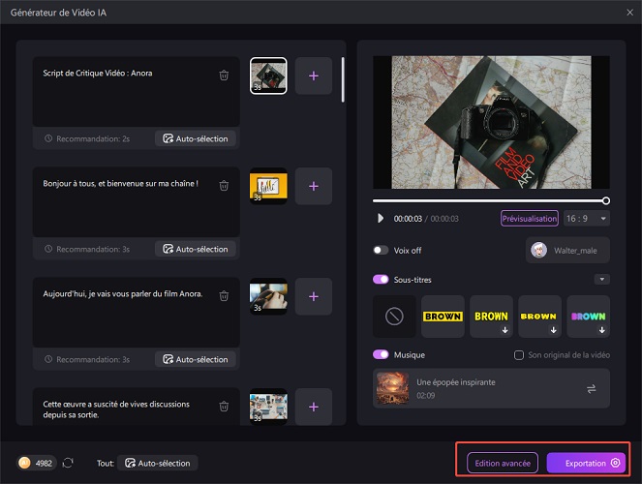Turn off the Musique switch
This screenshot has height=484, width=642.
381,354
